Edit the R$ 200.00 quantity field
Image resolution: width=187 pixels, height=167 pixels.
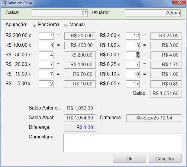(x=46, y=36)
